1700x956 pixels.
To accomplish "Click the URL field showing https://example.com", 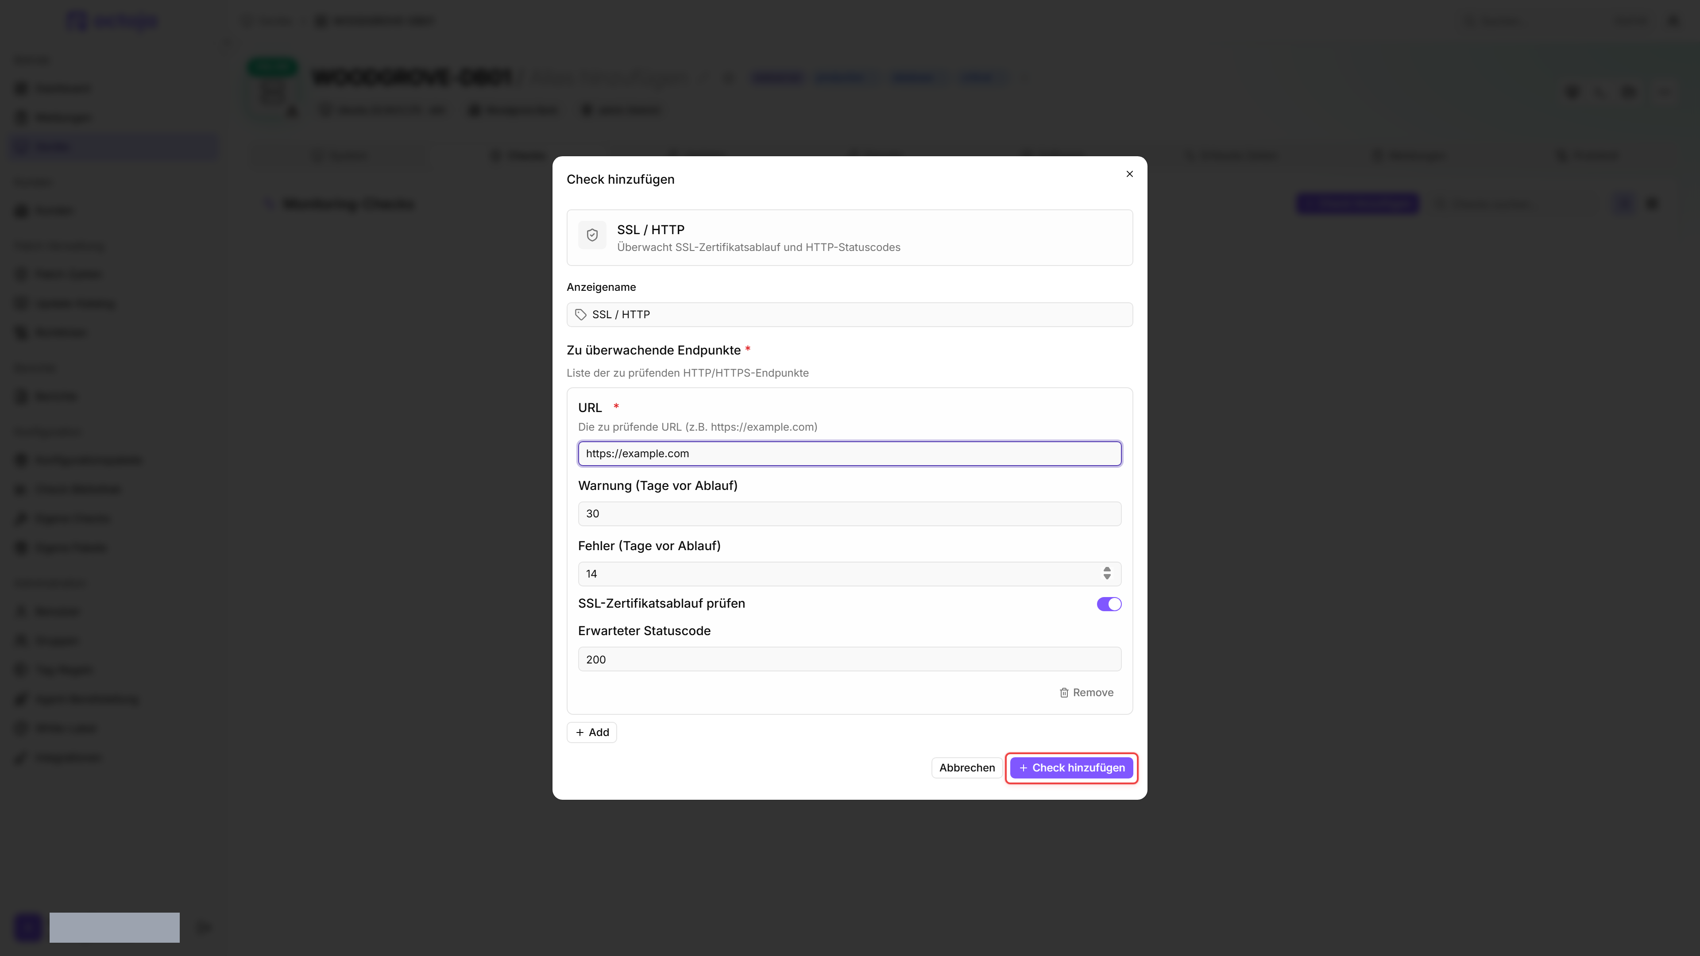I will [850, 453].
